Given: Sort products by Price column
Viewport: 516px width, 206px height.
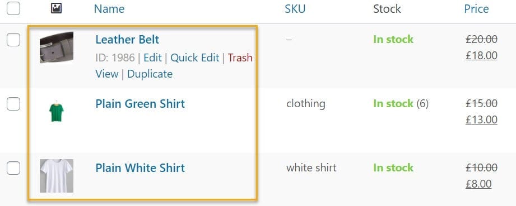Looking at the screenshot, I should pyautogui.click(x=477, y=9).
